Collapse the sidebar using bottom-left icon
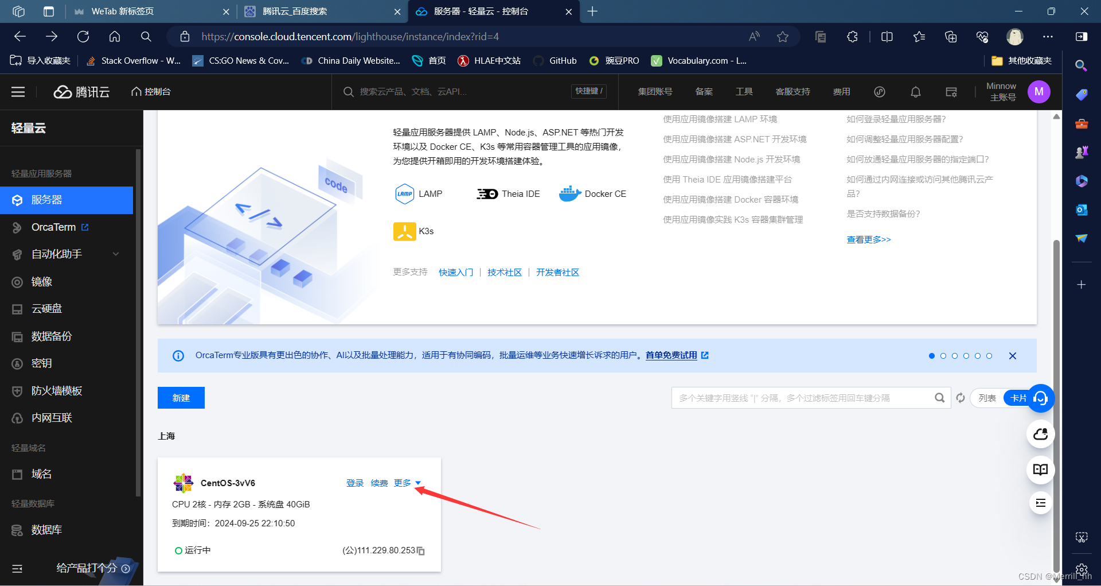The width and height of the screenshot is (1101, 586). tap(17, 568)
